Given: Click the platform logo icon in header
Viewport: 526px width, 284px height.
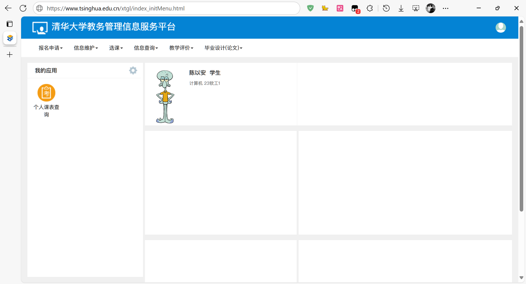Looking at the screenshot, I should tap(40, 28).
